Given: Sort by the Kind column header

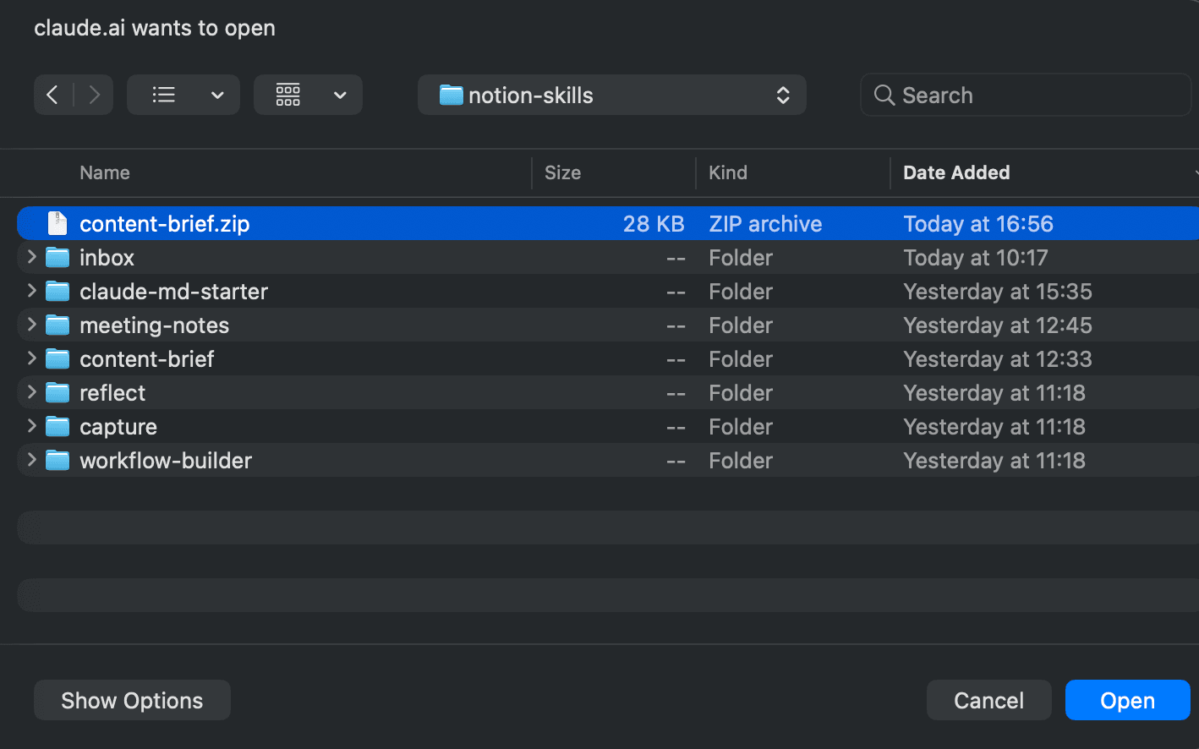Looking at the screenshot, I should pyautogui.click(x=728, y=172).
